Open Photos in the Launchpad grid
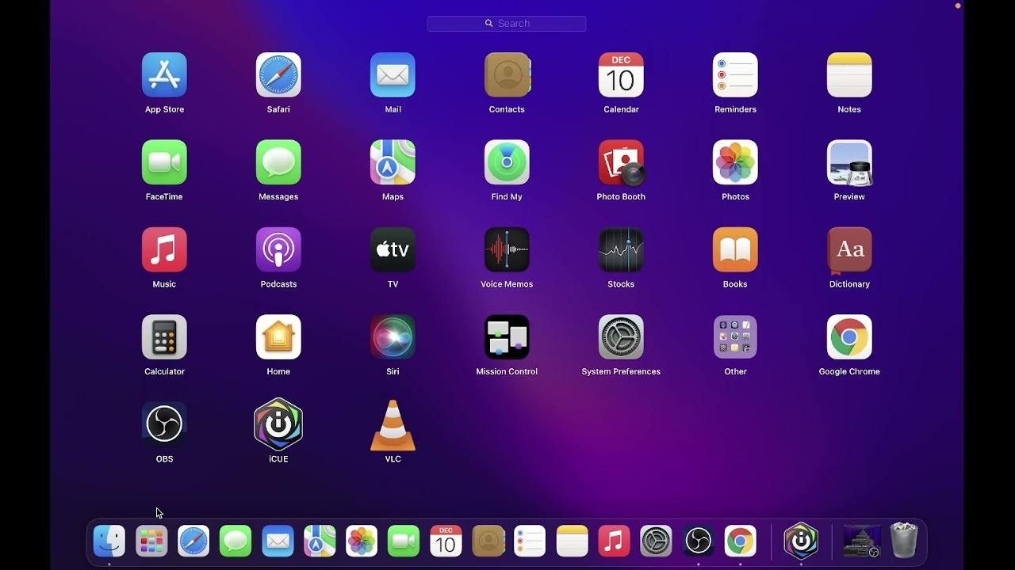This screenshot has width=1015, height=570. coord(735,162)
